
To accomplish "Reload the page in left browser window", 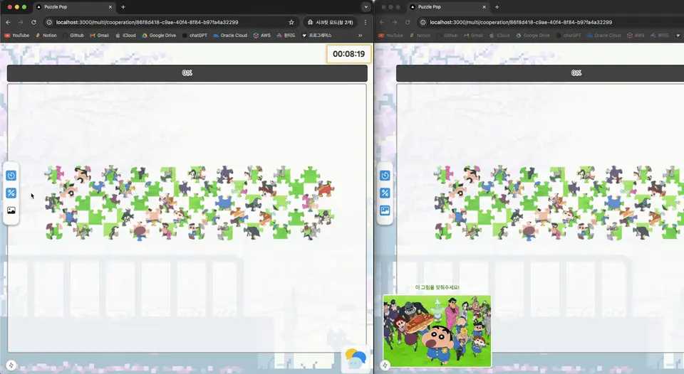I will click(33, 22).
